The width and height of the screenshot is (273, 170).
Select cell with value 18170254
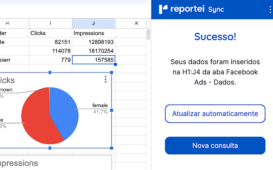tap(94, 51)
